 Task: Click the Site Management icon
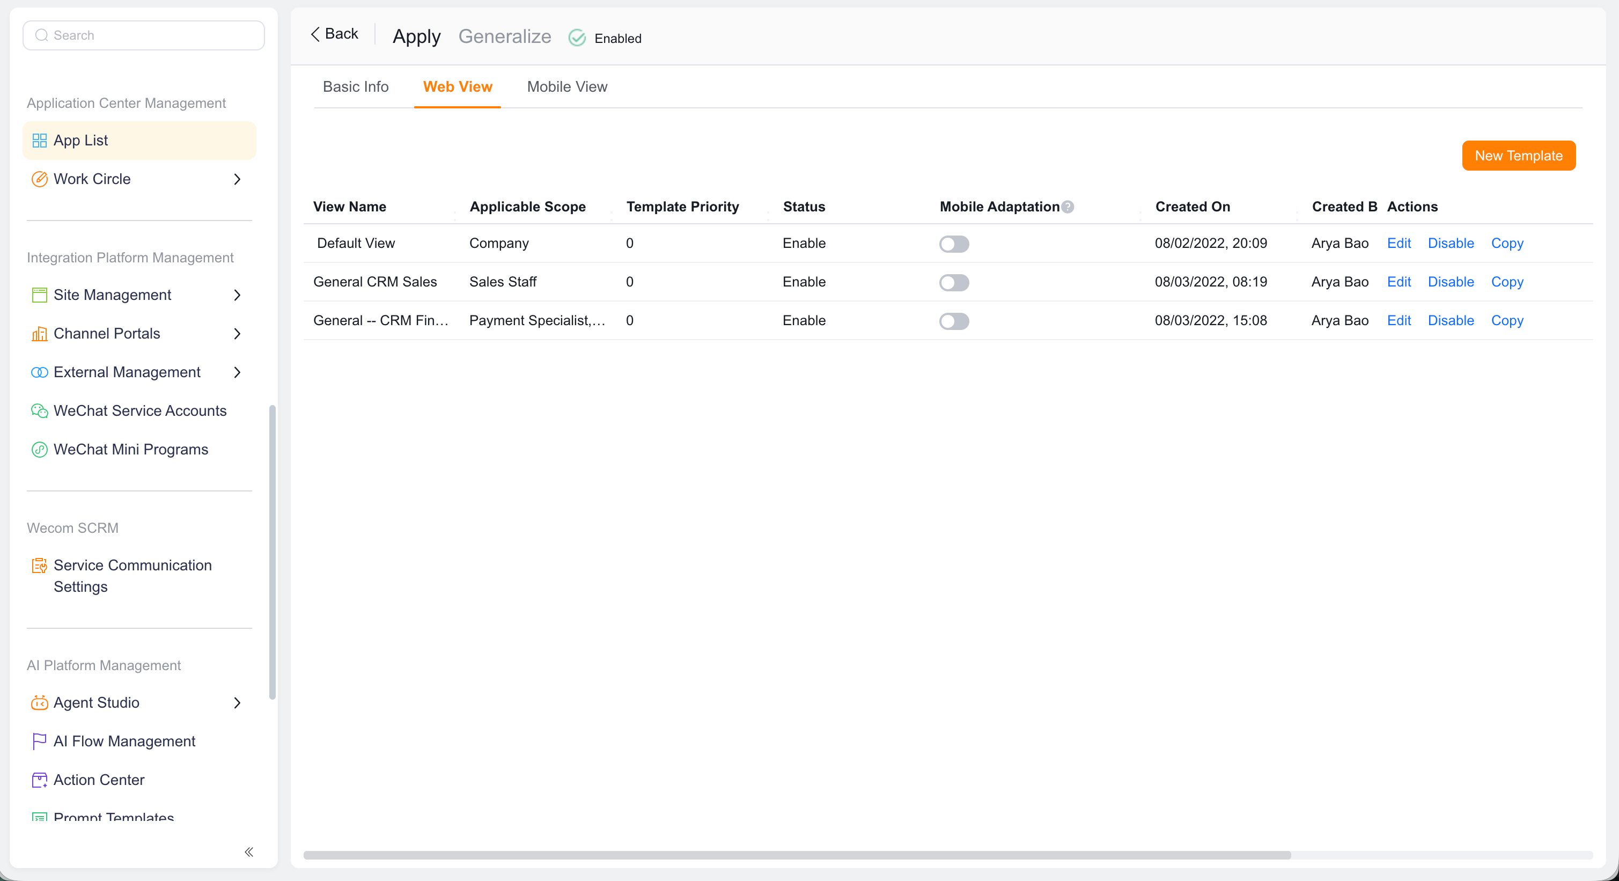pos(40,295)
